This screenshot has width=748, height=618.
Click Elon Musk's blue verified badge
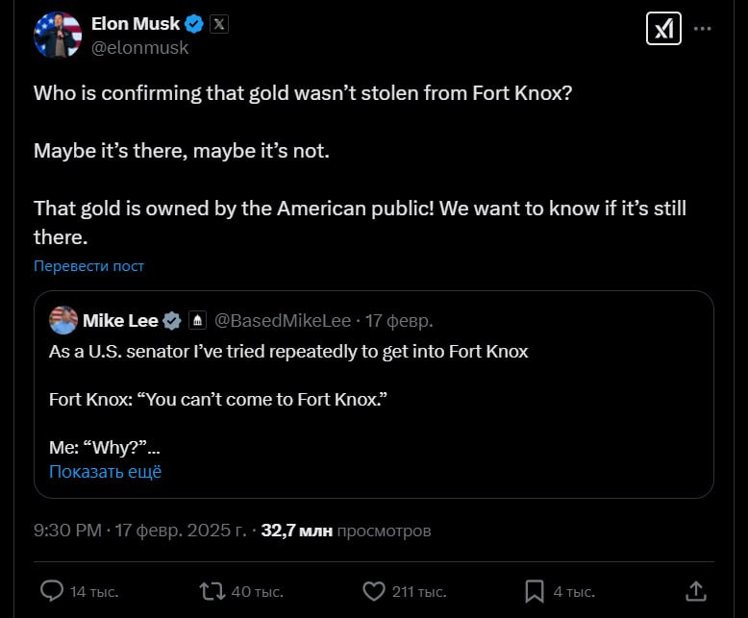point(194,24)
